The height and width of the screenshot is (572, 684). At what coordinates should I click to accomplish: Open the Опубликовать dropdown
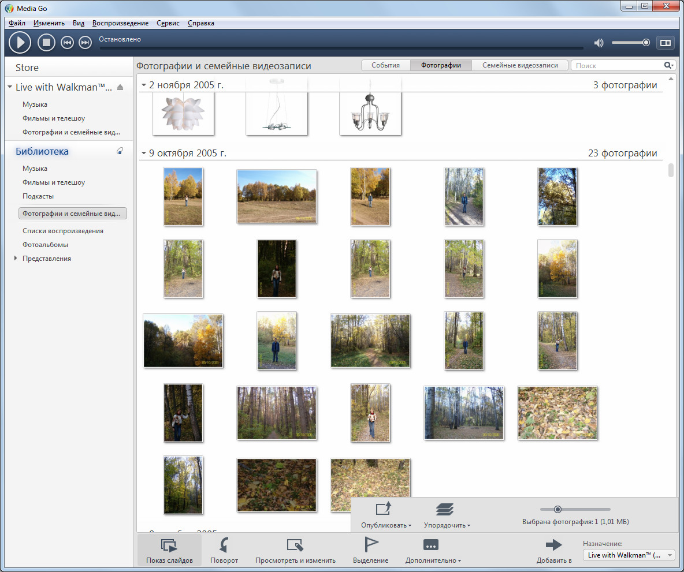click(385, 515)
